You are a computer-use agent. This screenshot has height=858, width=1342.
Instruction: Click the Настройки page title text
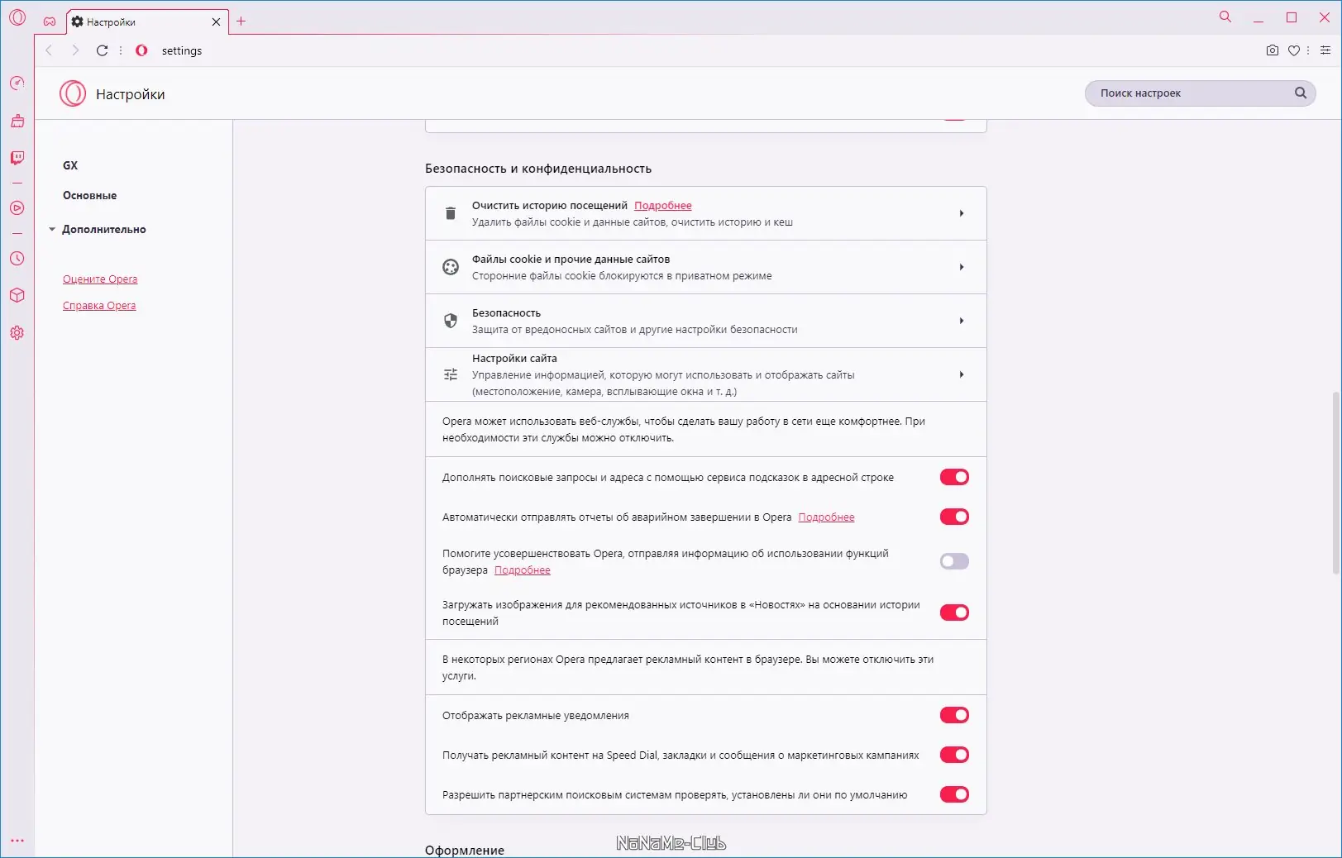click(131, 94)
